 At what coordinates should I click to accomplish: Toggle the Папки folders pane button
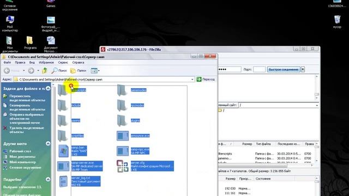[78, 71]
